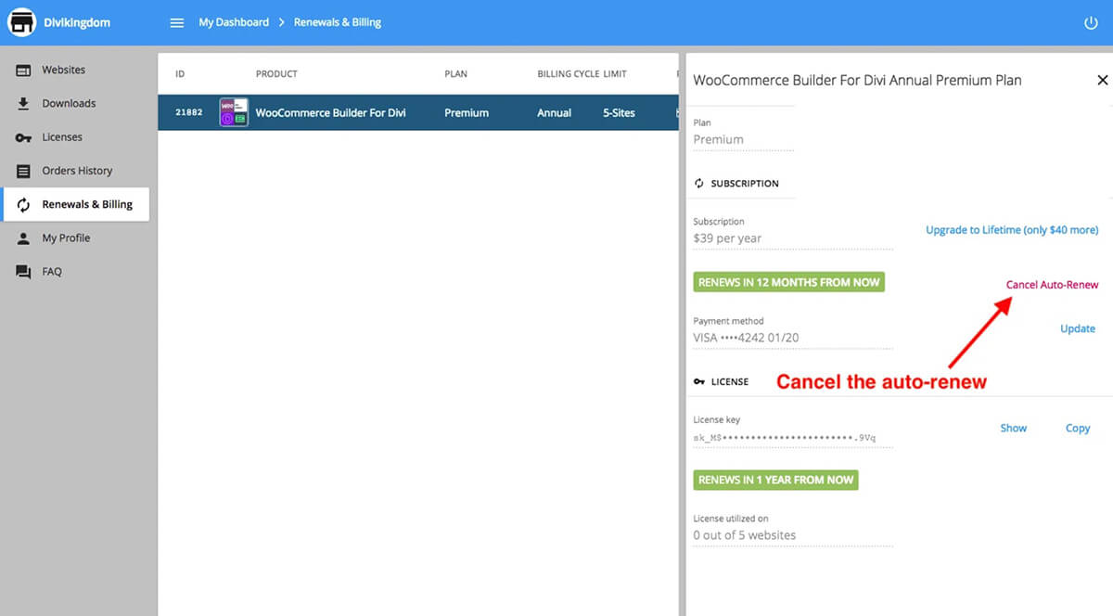Click RENEWS IN 1 YEAR FROM NOW badge

[x=775, y=480]
